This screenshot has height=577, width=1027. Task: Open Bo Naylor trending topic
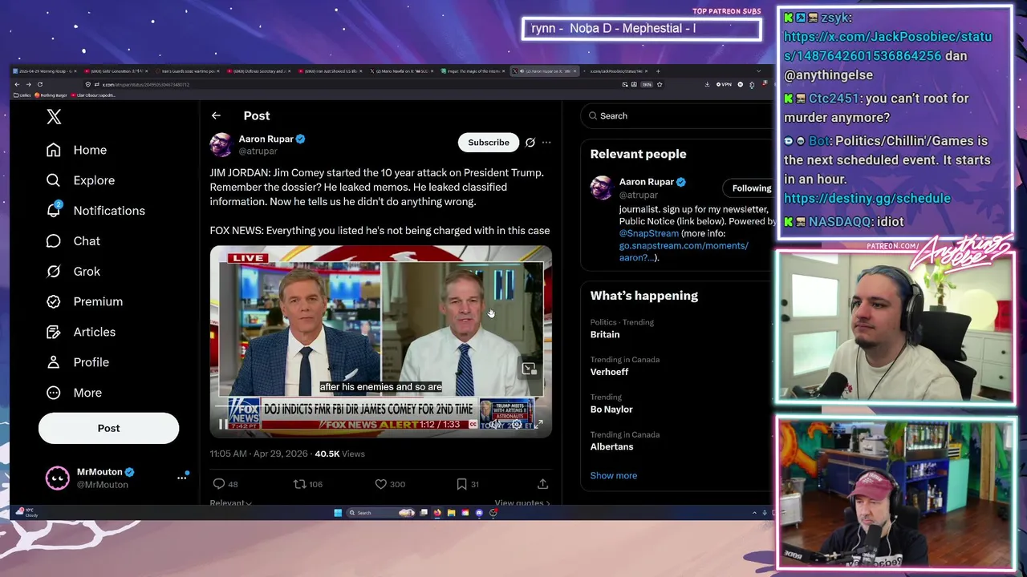pos(611,410)
